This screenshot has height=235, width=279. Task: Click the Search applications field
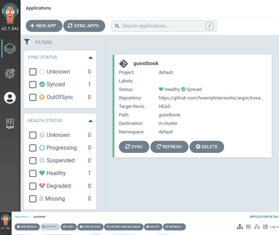(164, 26)
